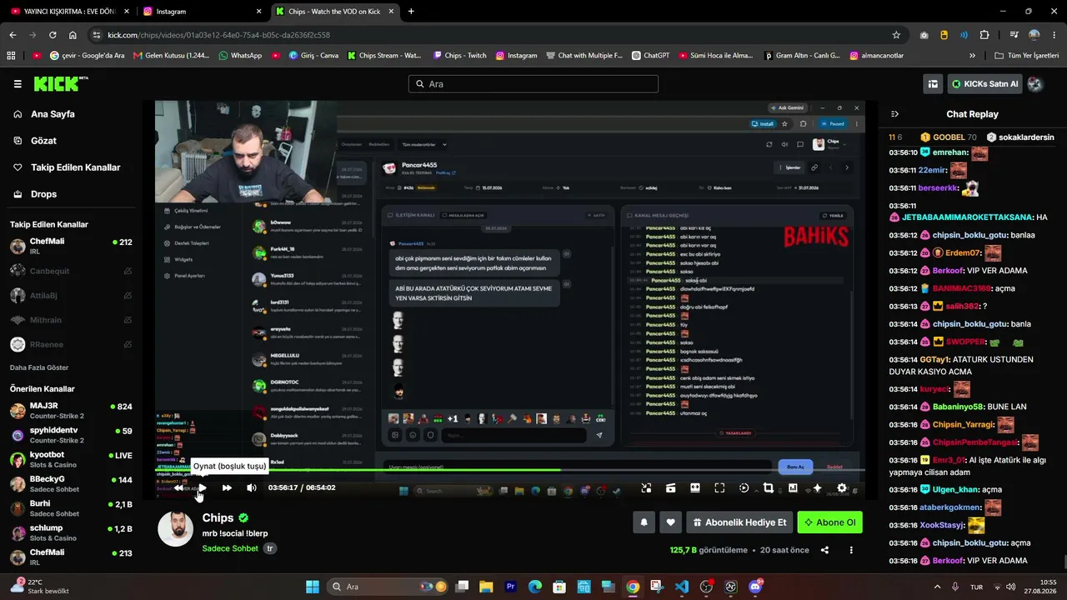Open the Kick hamburger menu
The width and height of the screenshot is (1067, 600).
click(x=18, y=83)
